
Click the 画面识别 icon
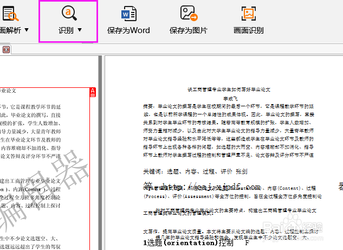click(x=249, y=14)
